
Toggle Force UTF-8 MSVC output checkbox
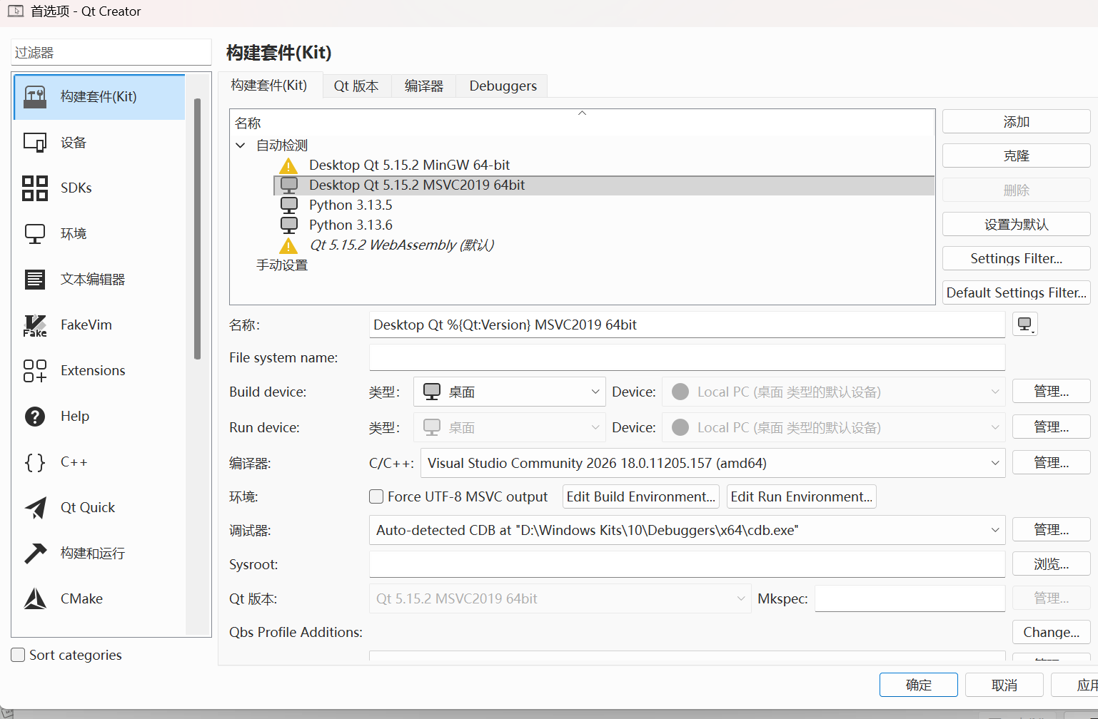click(x=376, y=496)
